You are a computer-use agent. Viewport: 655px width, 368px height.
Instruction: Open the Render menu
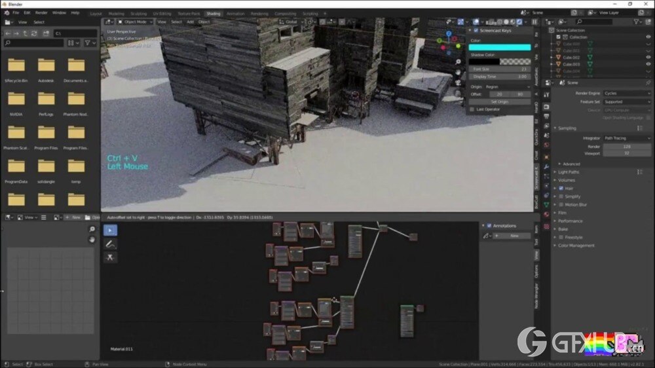click(41, 12)
